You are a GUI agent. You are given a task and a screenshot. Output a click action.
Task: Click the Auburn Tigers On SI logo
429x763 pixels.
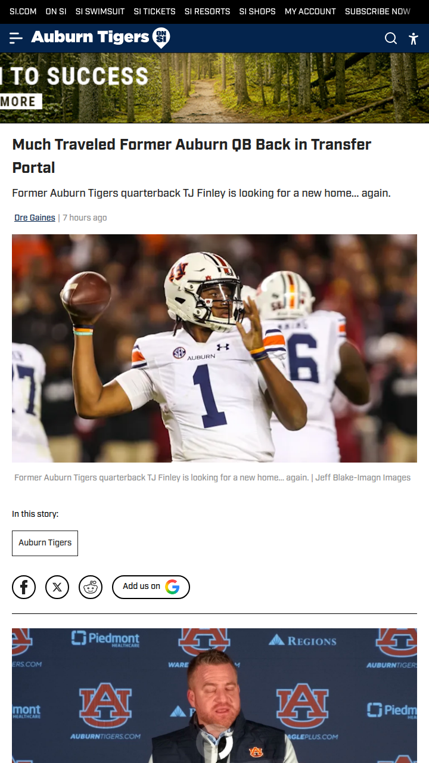pos(101,38)
